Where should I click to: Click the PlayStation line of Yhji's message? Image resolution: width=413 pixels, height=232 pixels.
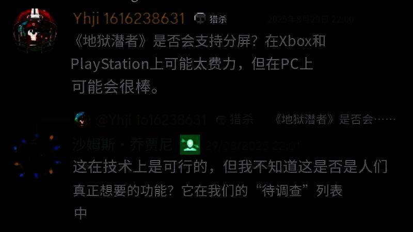[x=192, y=64]
